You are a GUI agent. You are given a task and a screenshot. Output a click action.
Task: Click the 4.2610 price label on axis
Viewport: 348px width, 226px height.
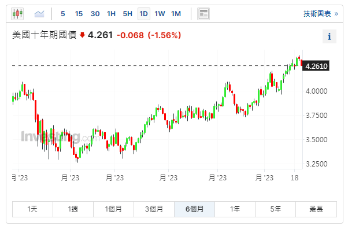316,66
